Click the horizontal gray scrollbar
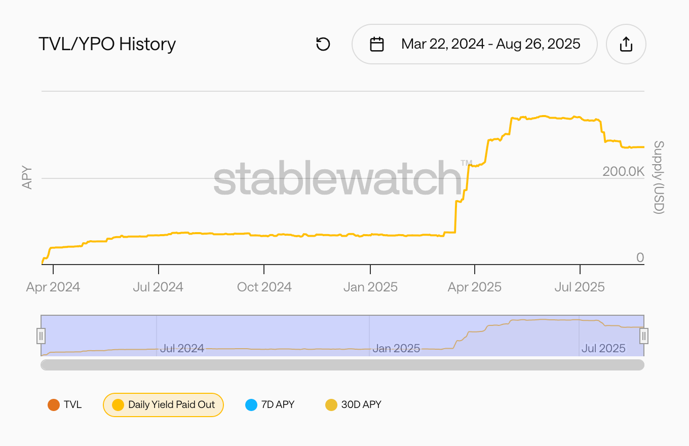 342,365
